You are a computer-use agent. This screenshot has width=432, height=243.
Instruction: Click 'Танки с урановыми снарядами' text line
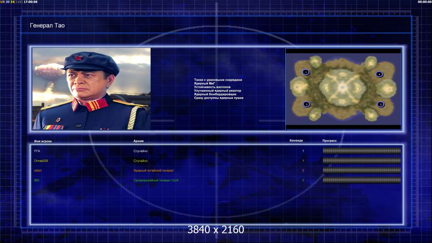tap(218, 80)
